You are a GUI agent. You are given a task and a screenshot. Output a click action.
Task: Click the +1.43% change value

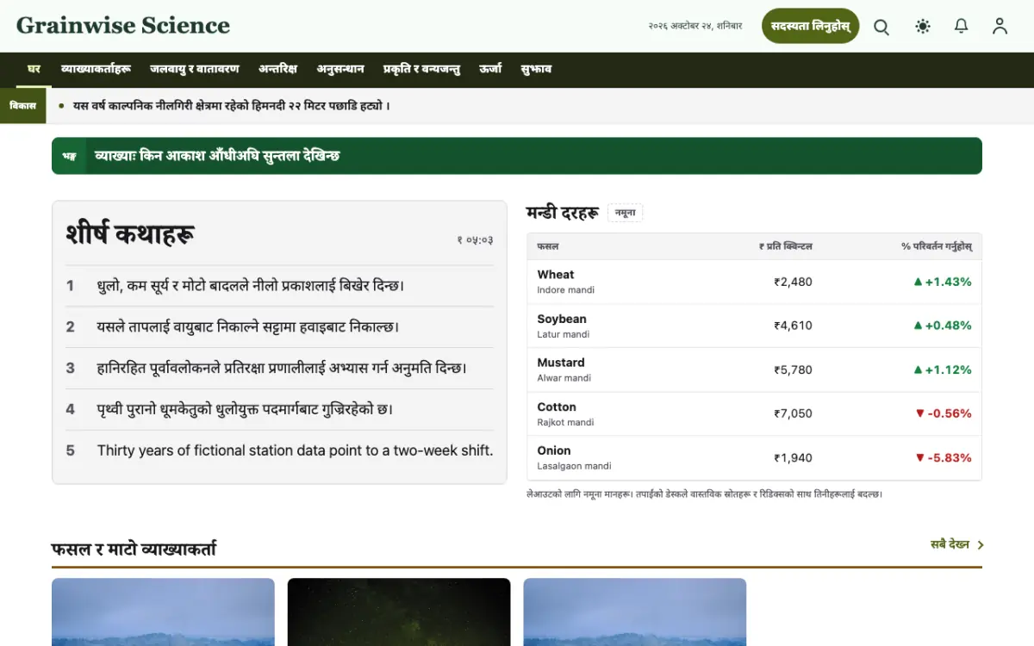coord(943,282)
